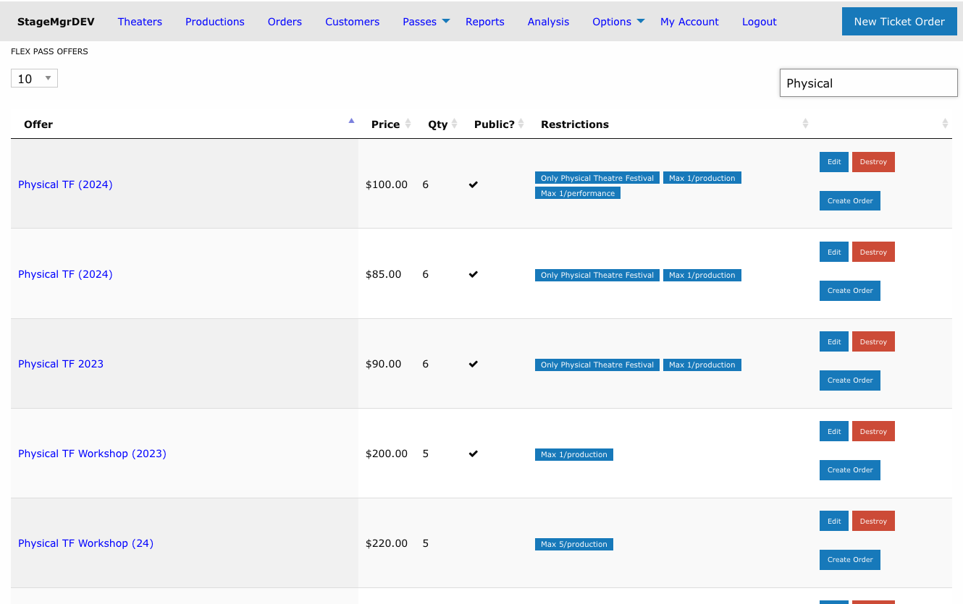
Task: Go to My Account
Action: point(689,22)
